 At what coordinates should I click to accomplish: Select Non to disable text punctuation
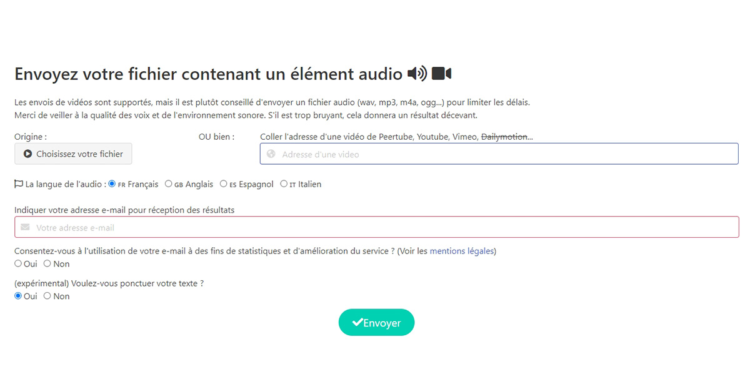click(x=47, y=296)
